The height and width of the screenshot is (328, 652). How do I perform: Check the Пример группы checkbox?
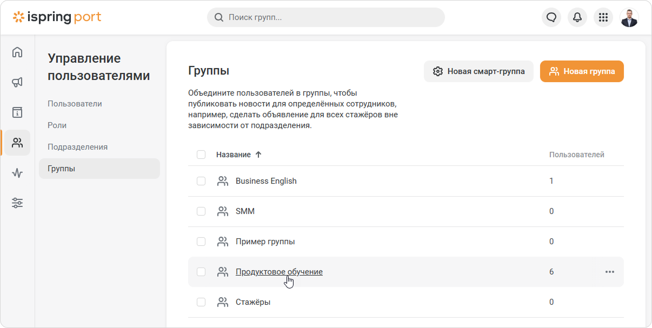[x=201, y=242]
